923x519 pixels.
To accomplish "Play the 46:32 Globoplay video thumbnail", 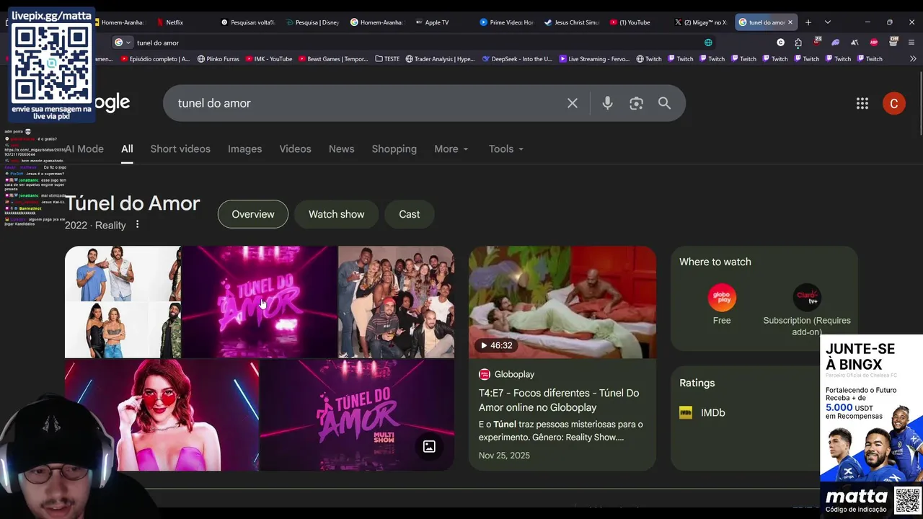I will click(x=562, y=302).
